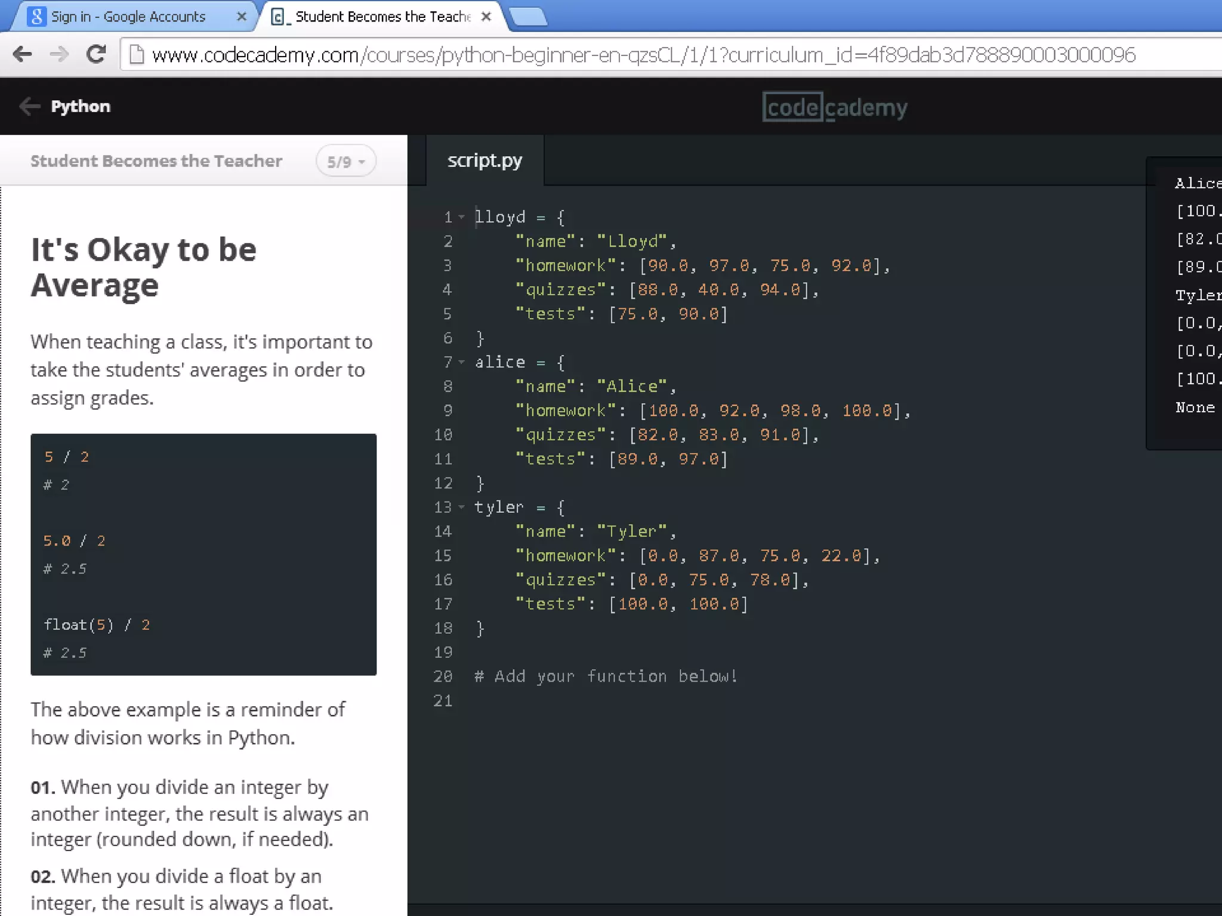Open the 5/9 lesson progress dropdown
Screen dimensions: 1222x916
point(346,161)
